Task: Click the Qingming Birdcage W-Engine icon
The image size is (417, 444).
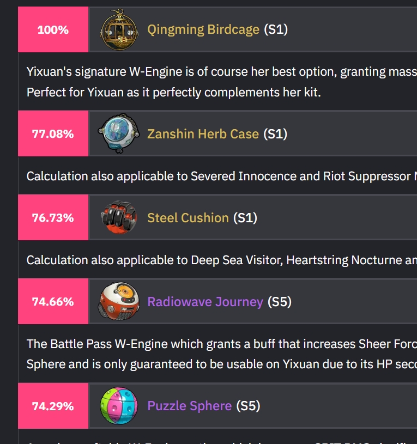Action: (119, 29)
